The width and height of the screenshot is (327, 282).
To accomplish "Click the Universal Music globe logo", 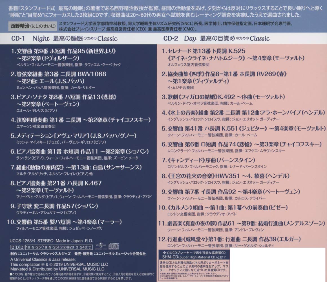I will coord(101,246).
